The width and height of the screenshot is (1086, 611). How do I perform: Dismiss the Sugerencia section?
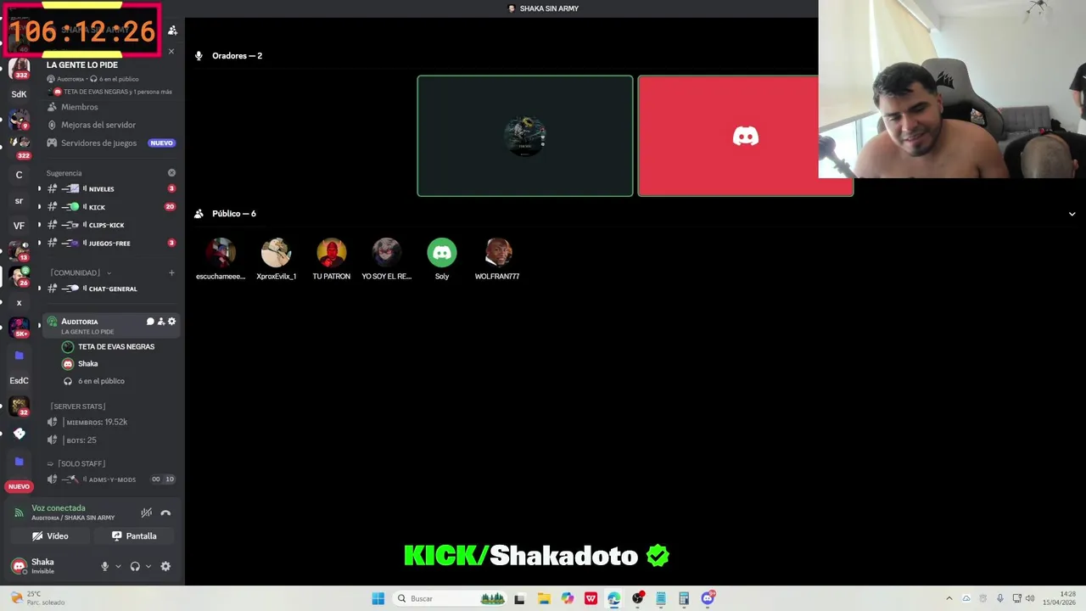point(171,173)
